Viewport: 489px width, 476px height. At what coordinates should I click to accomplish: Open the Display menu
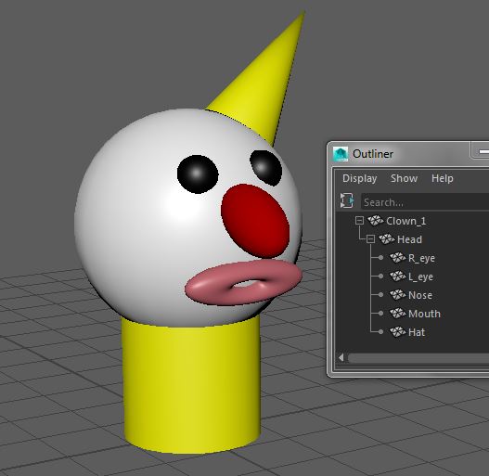tap(360, 178)
